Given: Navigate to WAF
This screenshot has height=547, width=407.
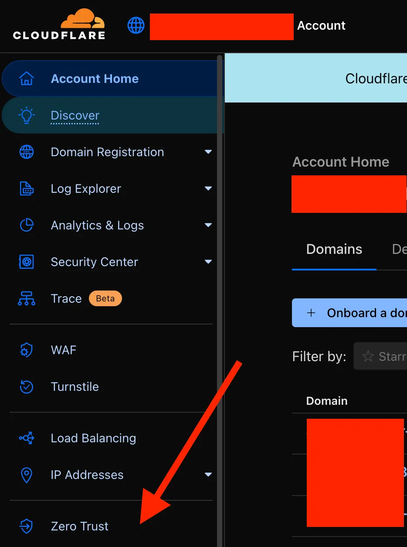Looking at the screenshot, I should (x=64, y=350).
